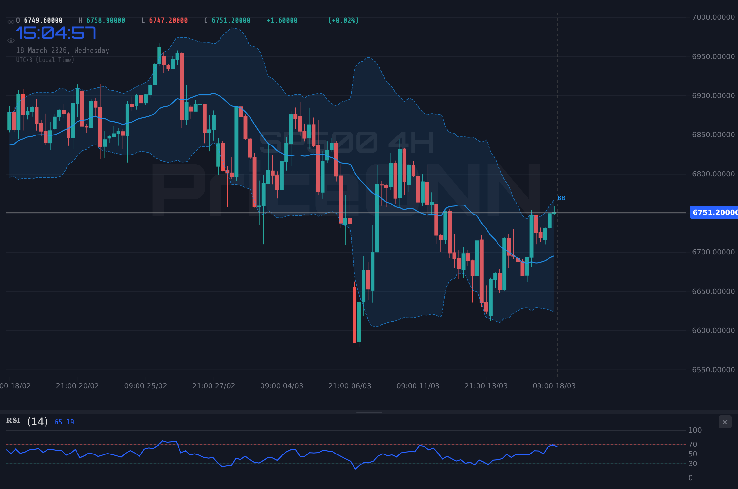This screenshot has width=738, height=489.
Task: Click the BB indicator label on the chart
Action: pyautogui.click(x=561, y=198)
